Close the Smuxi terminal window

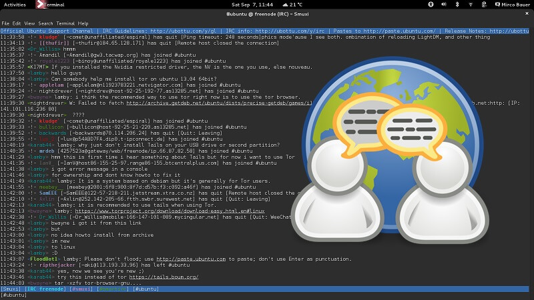coord(527,14)
